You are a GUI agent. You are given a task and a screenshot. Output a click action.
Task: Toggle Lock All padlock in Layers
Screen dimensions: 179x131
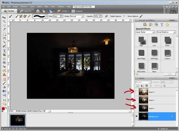pos(165,86)
